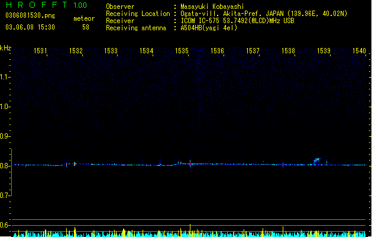Click the 1538 time axis marker
Screen dimensions: 372x237
288,51
